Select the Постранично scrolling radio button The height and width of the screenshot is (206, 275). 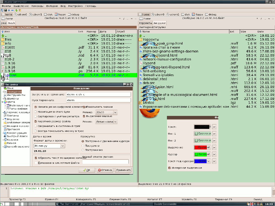(x=83, y=150)
